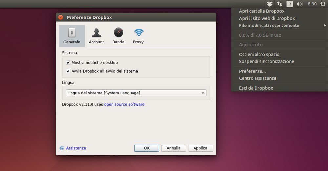Screen dimensions: 328x171
Task: Click the volume speaker icon
Action: [299, 4]
